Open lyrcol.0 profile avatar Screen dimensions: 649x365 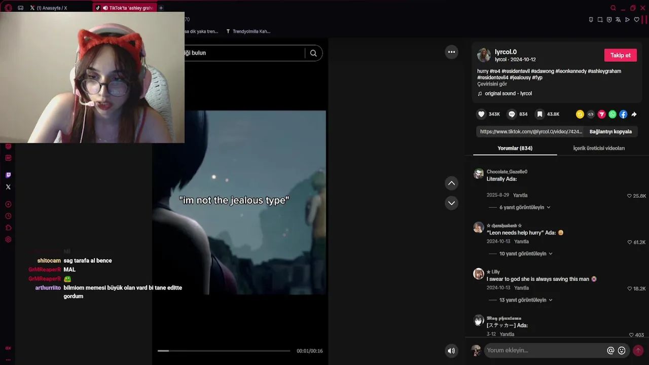484,55
